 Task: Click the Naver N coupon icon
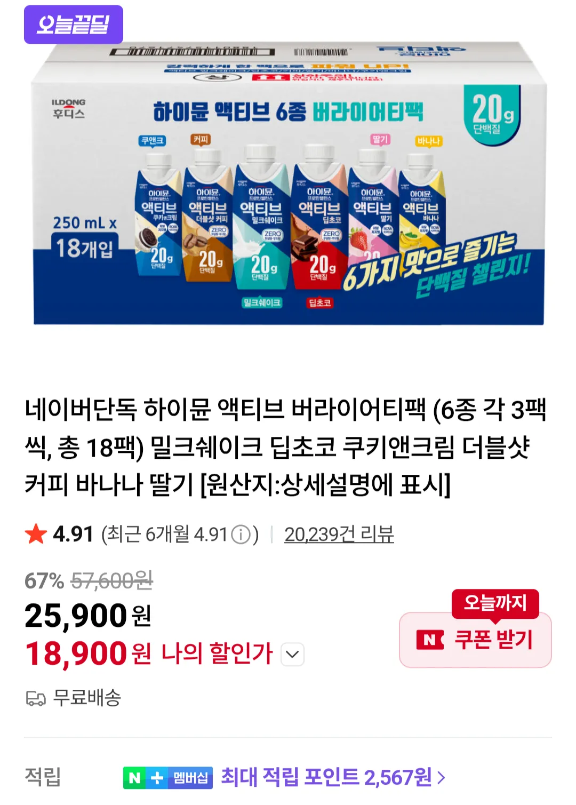[430, 640]
